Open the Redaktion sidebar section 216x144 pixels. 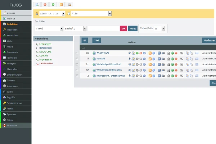16,24
